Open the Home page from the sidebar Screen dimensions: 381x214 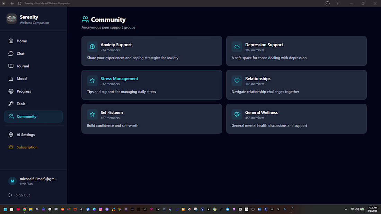tap(33, 41)
